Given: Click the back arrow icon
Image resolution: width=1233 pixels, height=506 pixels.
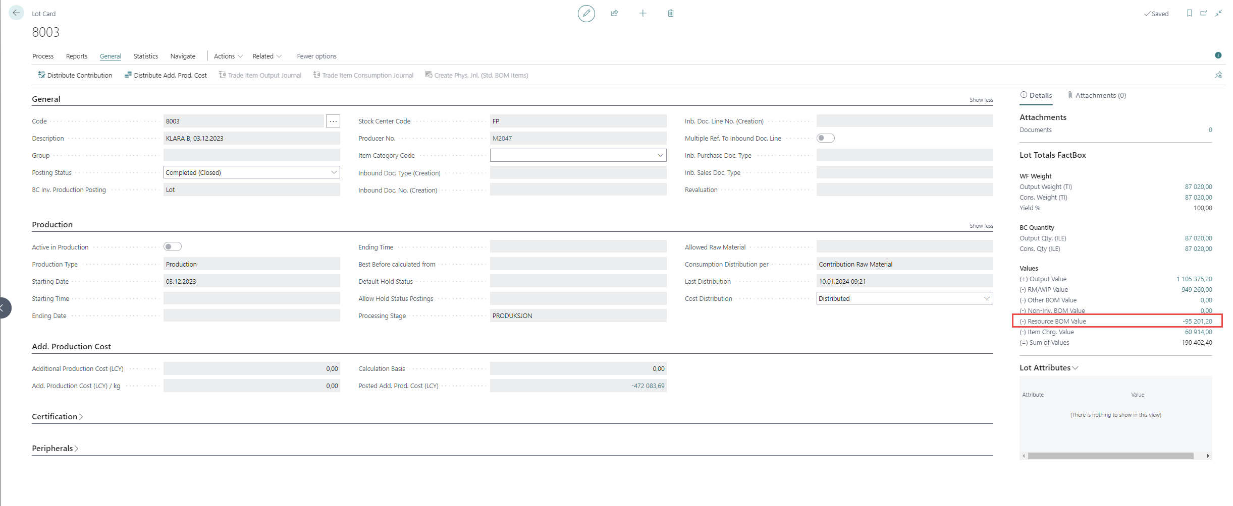Looking at the screenshot, I should pos(16,13).
